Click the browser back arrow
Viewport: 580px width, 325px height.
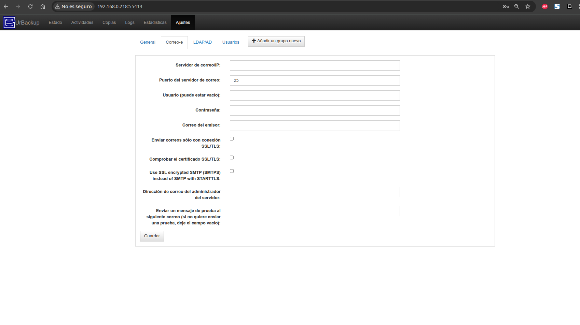6,6
